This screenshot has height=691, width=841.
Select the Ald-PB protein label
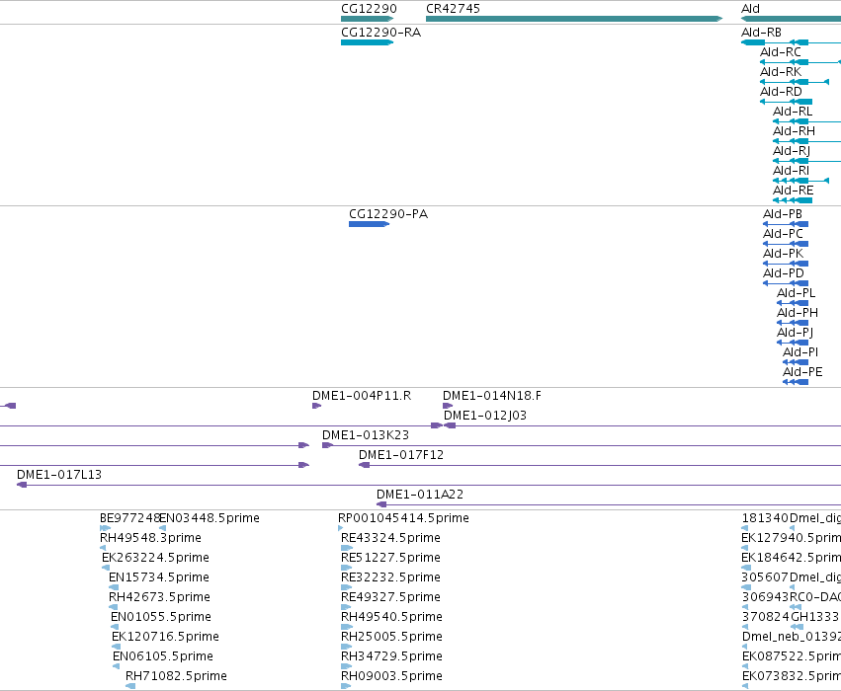pos(783,214)
